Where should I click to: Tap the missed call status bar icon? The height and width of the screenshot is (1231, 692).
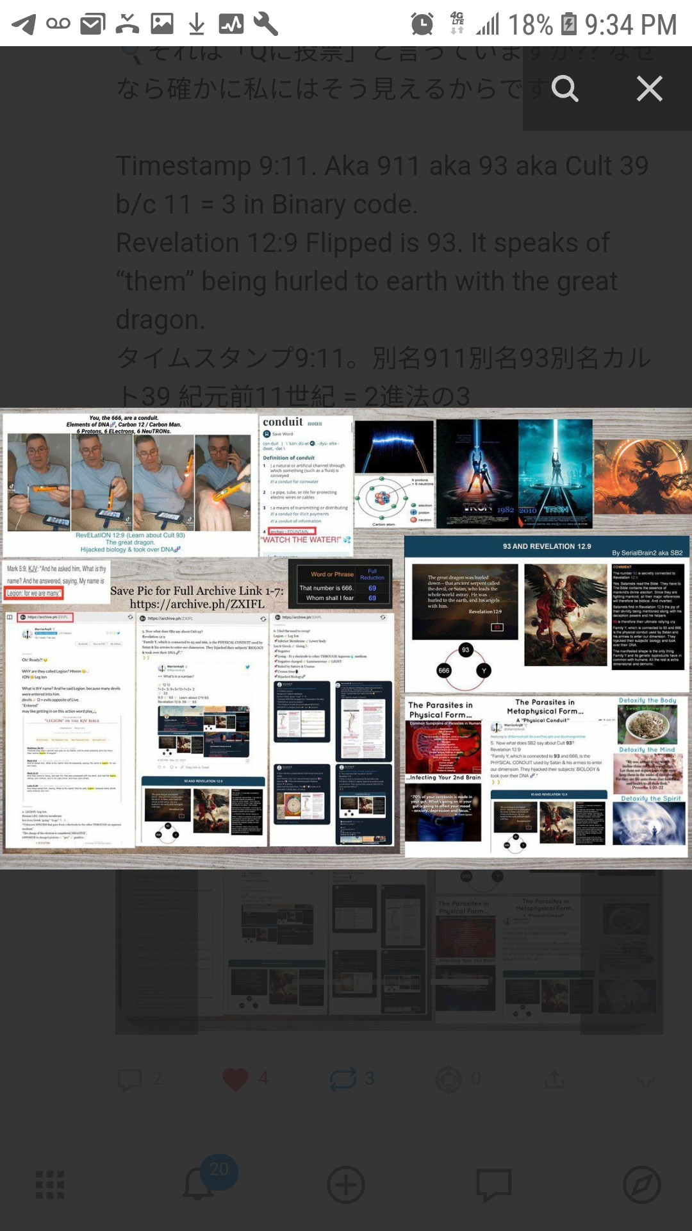coord(128,24)
